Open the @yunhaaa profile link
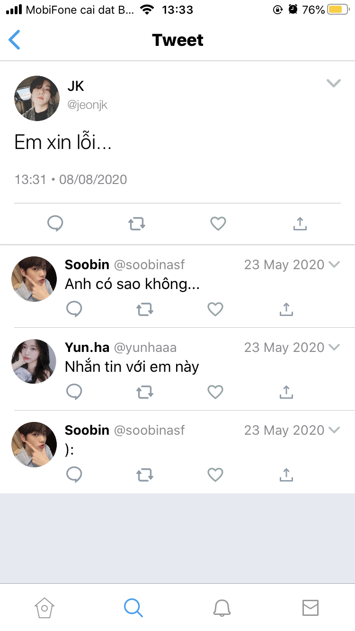 145,348
